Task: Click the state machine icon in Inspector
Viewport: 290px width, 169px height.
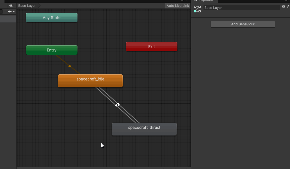Action: (197, 9)
